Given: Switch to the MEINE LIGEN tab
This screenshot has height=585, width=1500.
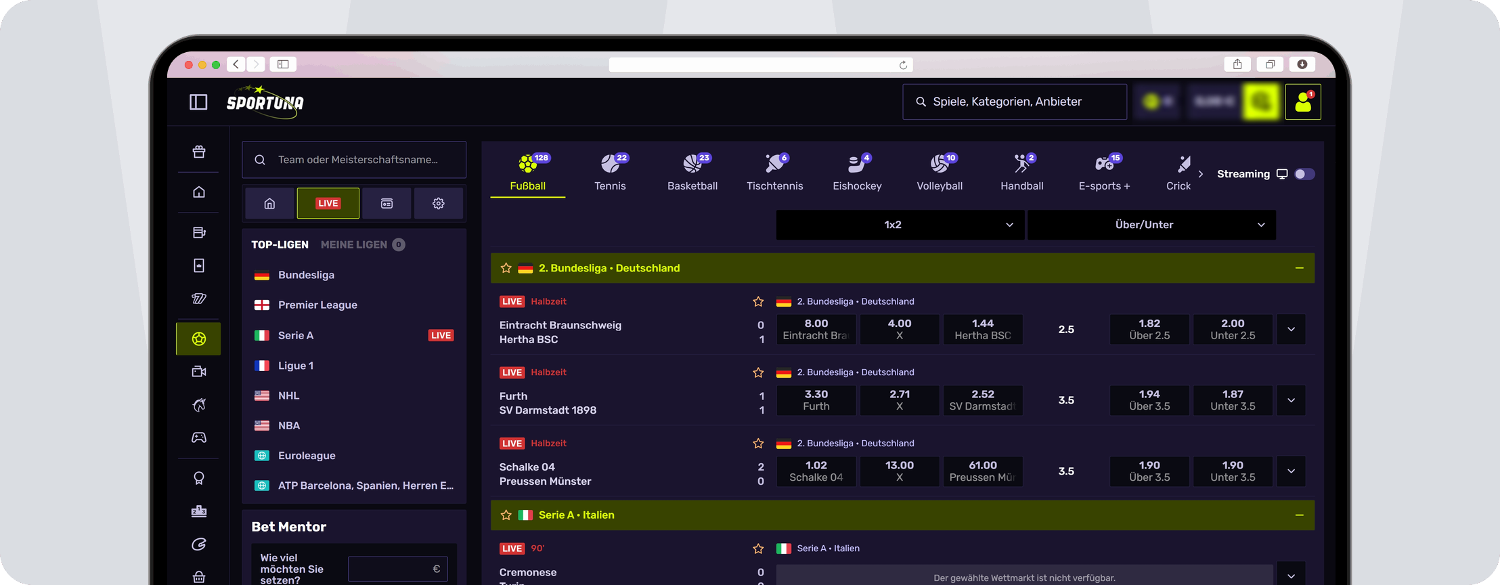Looking at the screenshot, I should [363, 244].
